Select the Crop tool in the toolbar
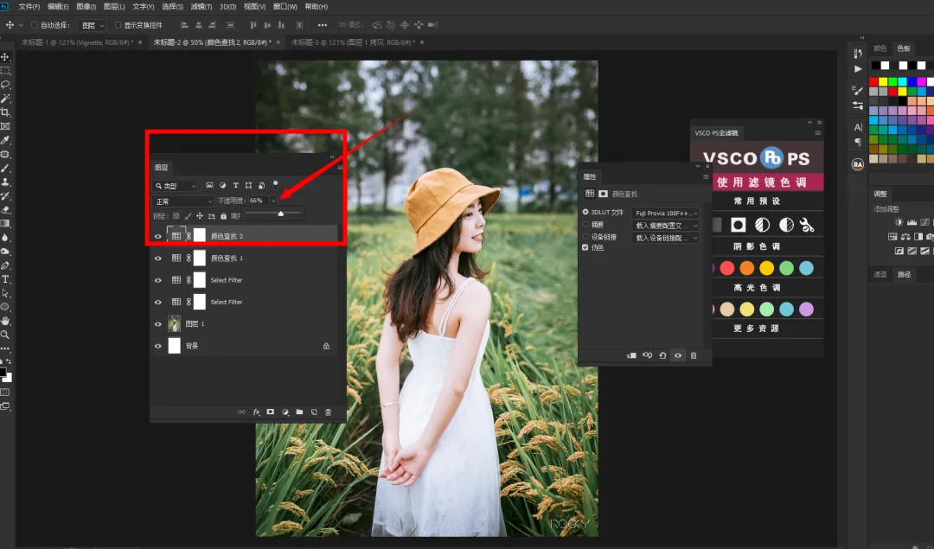This screenshot has height=549, width=934. (5, 112)
